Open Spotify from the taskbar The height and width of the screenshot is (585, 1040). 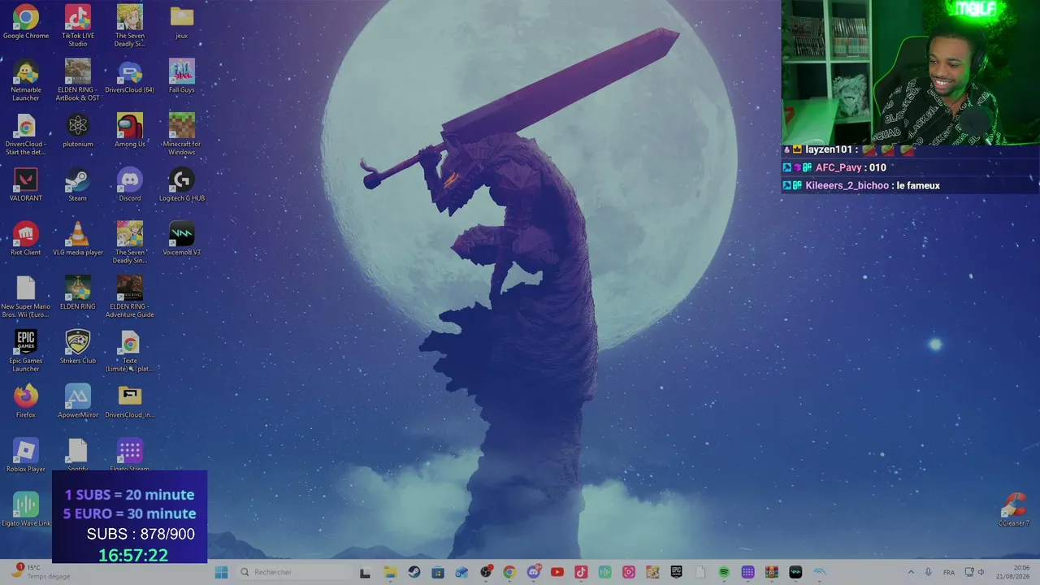click(724, 572)
